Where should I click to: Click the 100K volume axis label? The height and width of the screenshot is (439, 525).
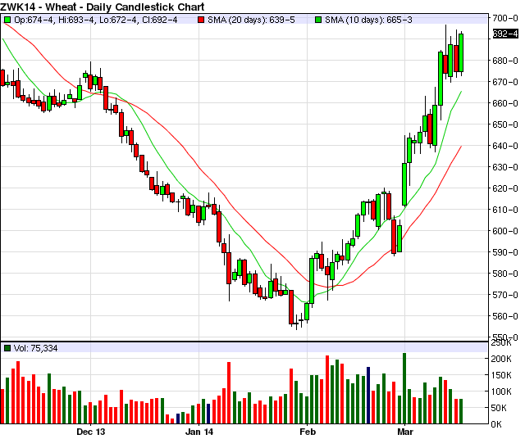click(x=501, y=391)
